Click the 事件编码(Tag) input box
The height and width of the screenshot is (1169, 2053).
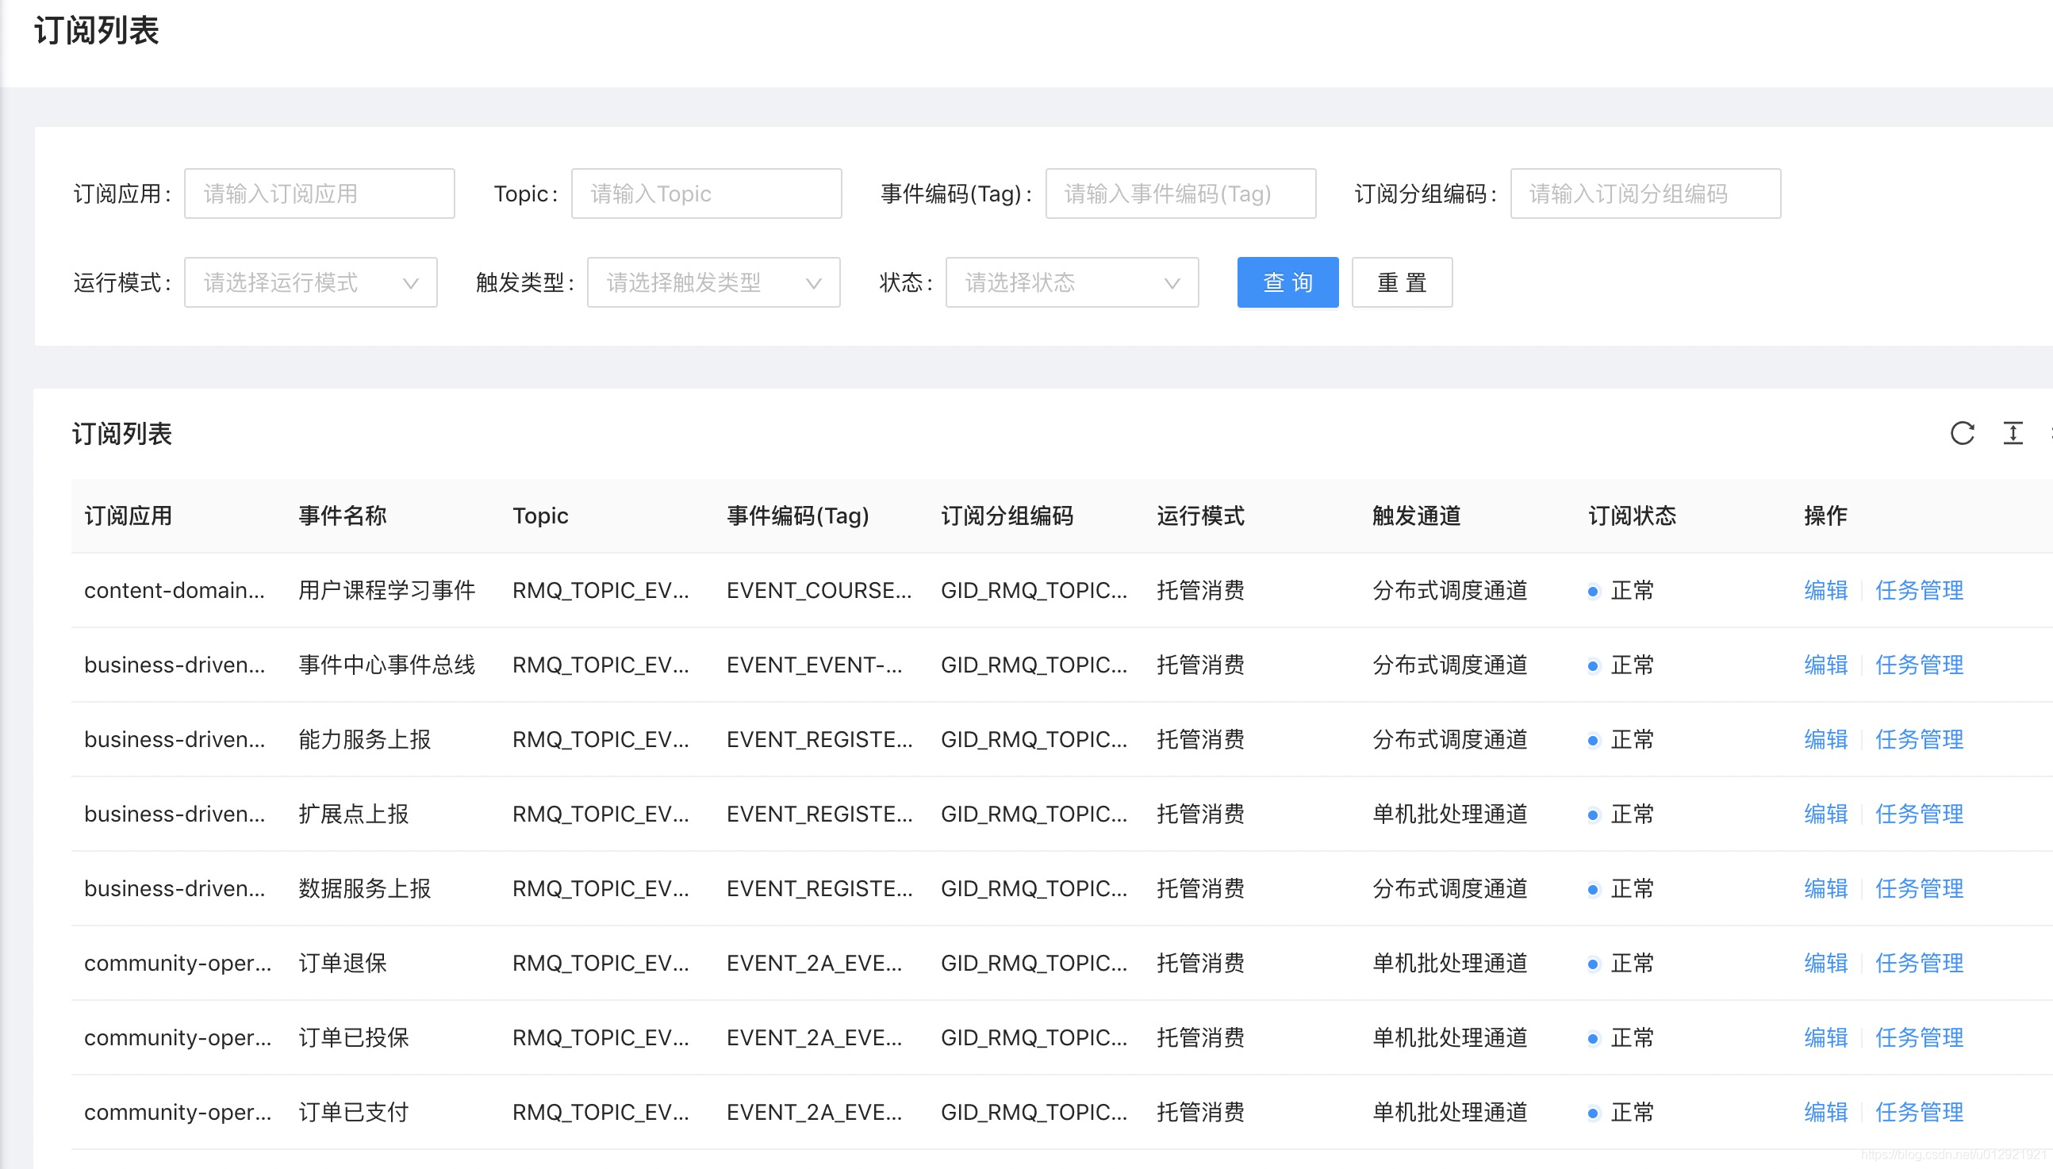tap(1180, 194)
